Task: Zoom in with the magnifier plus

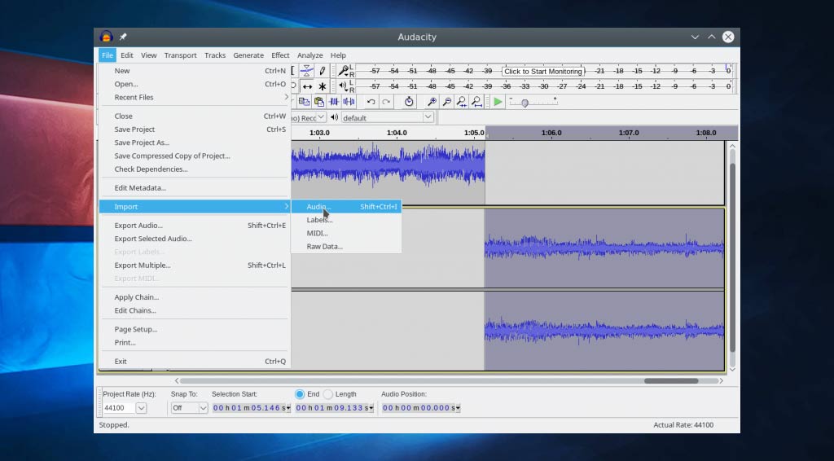Action: 432,102
